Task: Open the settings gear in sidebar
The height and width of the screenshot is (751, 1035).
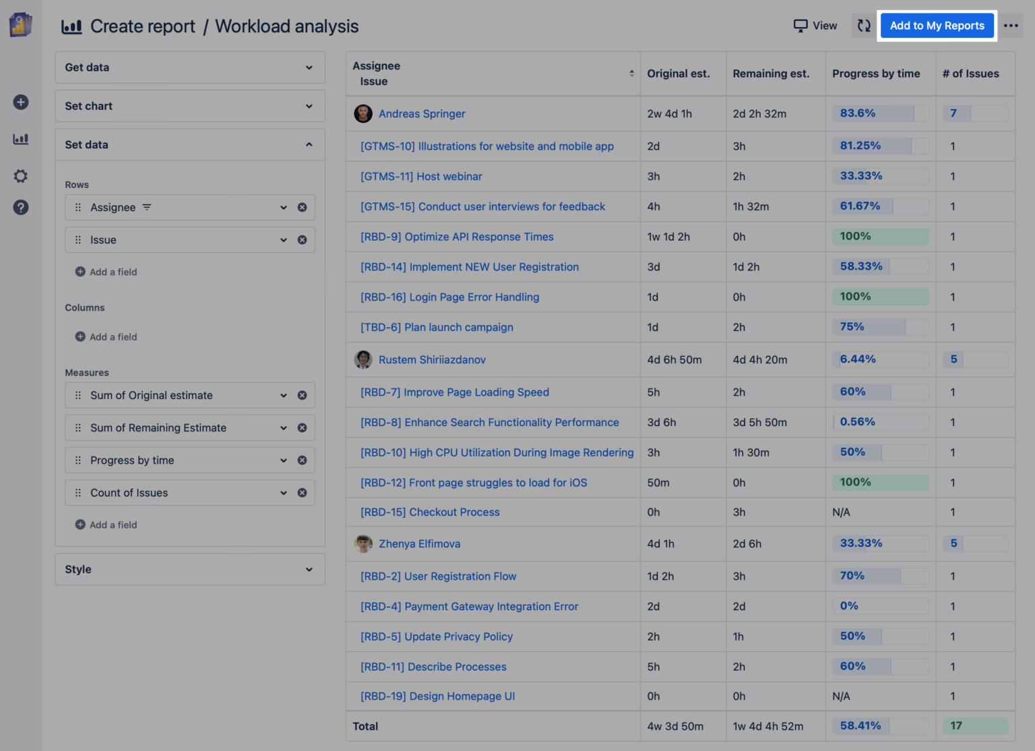Action: [x=21, y=176]
